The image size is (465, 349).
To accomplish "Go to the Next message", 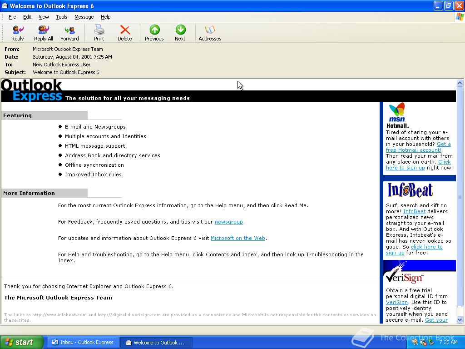I will [180, 33].
